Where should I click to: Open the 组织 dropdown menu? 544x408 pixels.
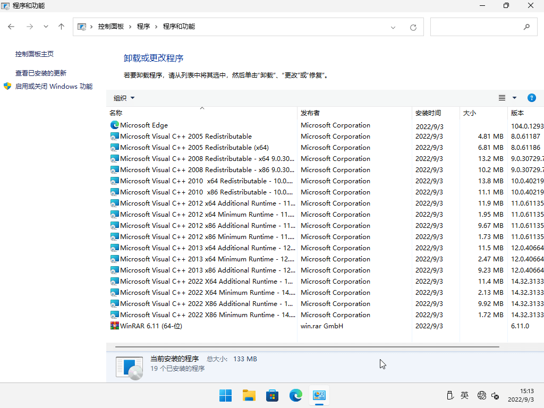coord(124,98)
